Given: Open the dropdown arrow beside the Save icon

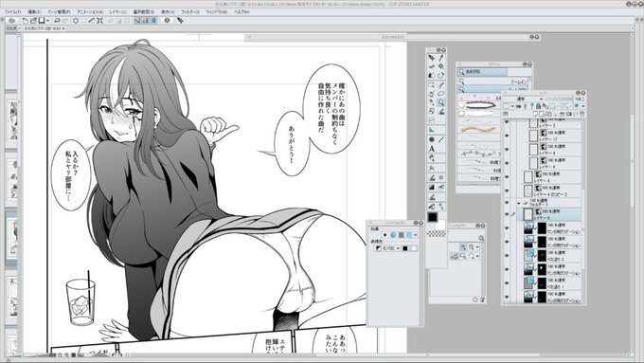Looking at the screenshot, I should 47,20.
